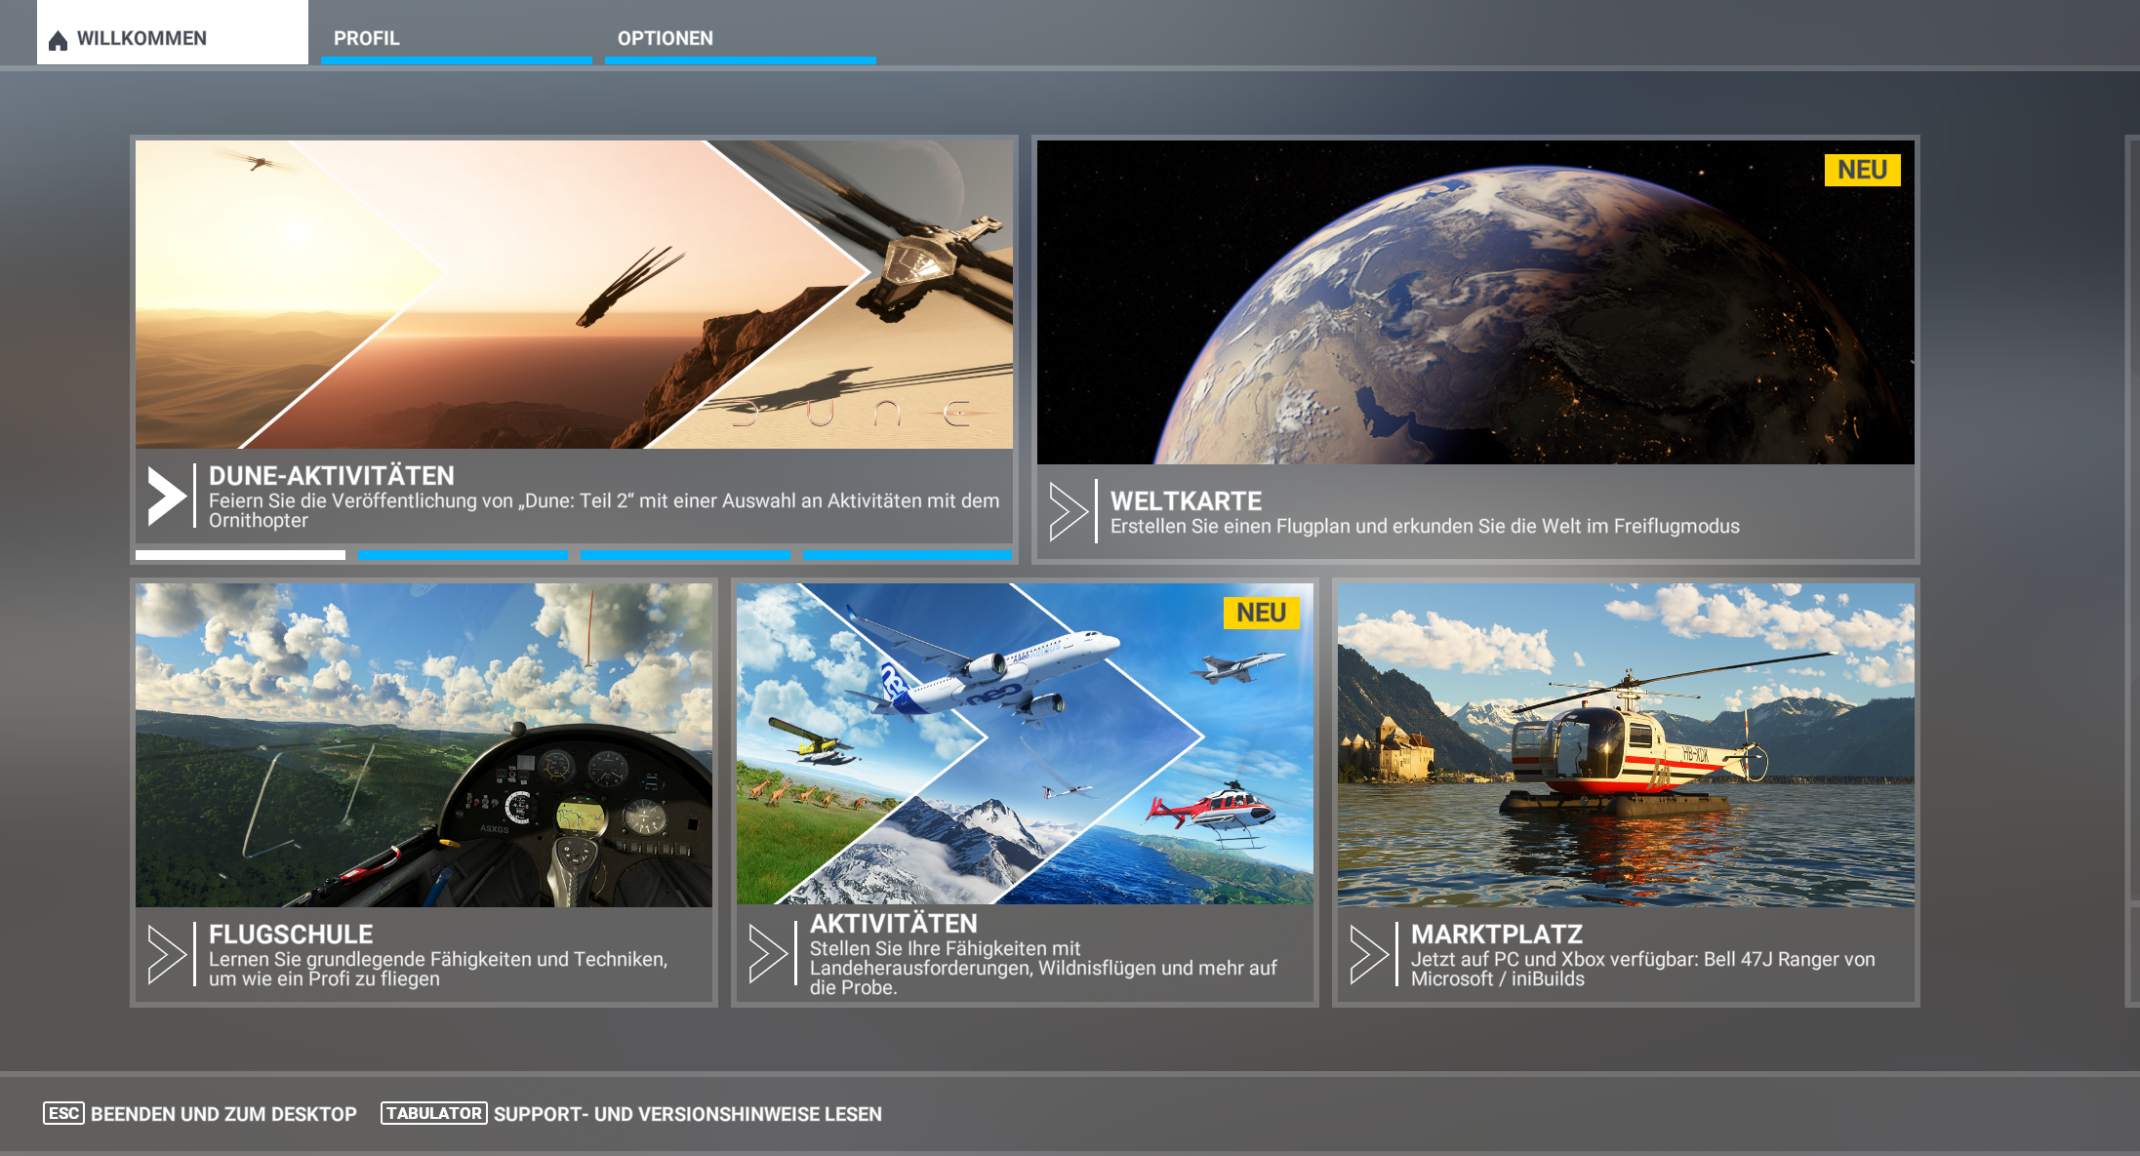
Task: Click the Aktivitäten title
Action: tap(894, 924)
